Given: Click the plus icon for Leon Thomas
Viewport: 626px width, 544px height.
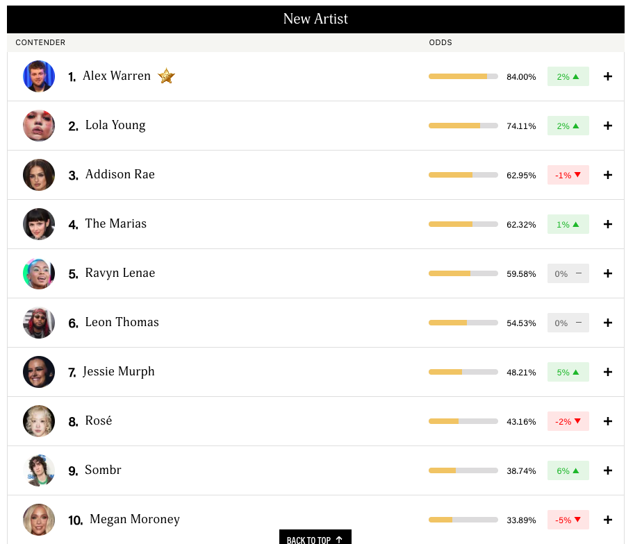Looking at the screenshot, I should (608, 323).
